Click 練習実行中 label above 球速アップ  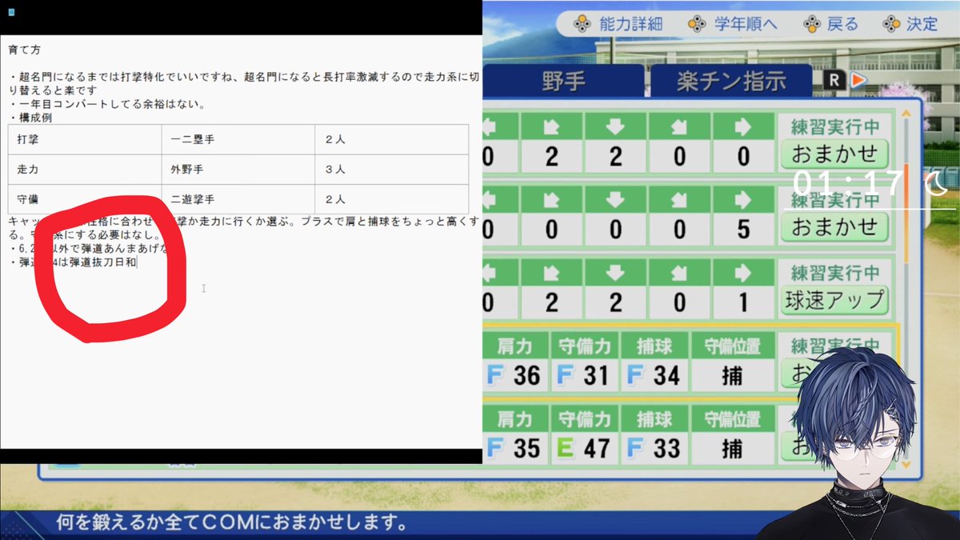835,273
